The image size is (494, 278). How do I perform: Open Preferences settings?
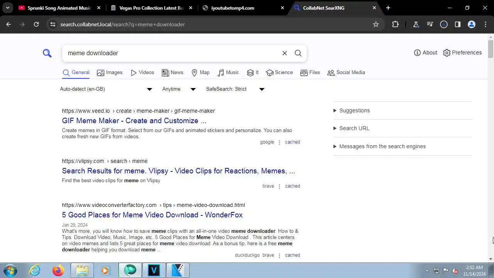[x=462, y=53]
